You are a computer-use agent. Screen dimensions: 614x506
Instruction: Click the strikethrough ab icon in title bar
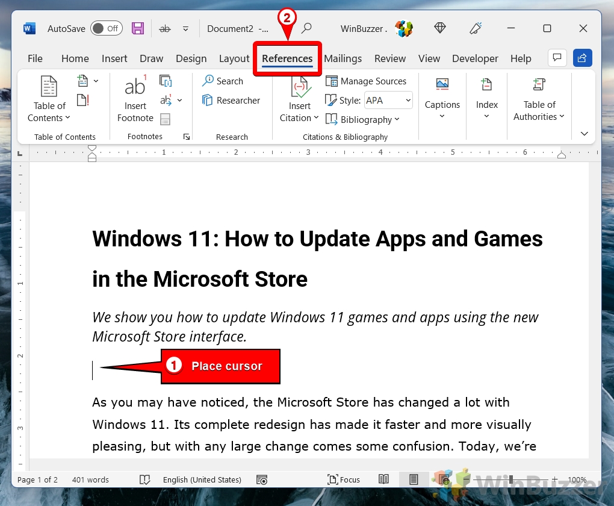[166, 28]
